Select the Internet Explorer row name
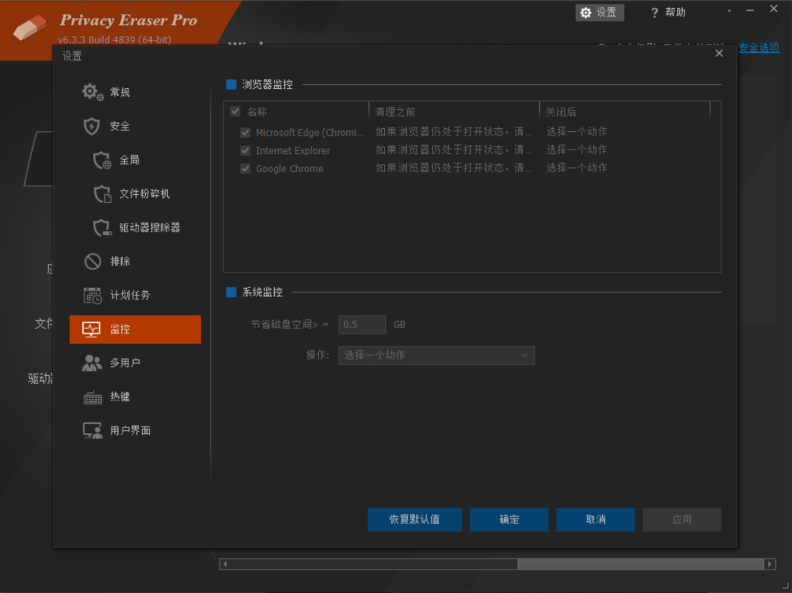This screenshot has width=792, height=593. [x=293, y=151]
